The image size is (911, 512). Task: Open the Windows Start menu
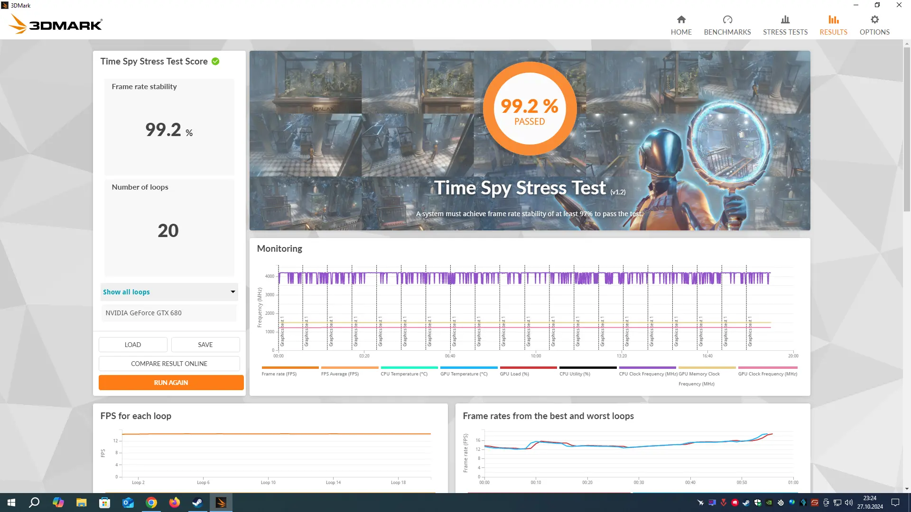point(11,503)
